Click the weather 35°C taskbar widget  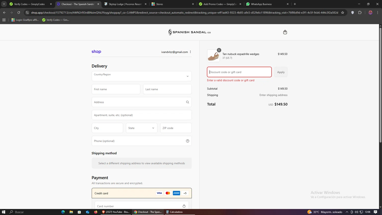click(x=325, y=212)
